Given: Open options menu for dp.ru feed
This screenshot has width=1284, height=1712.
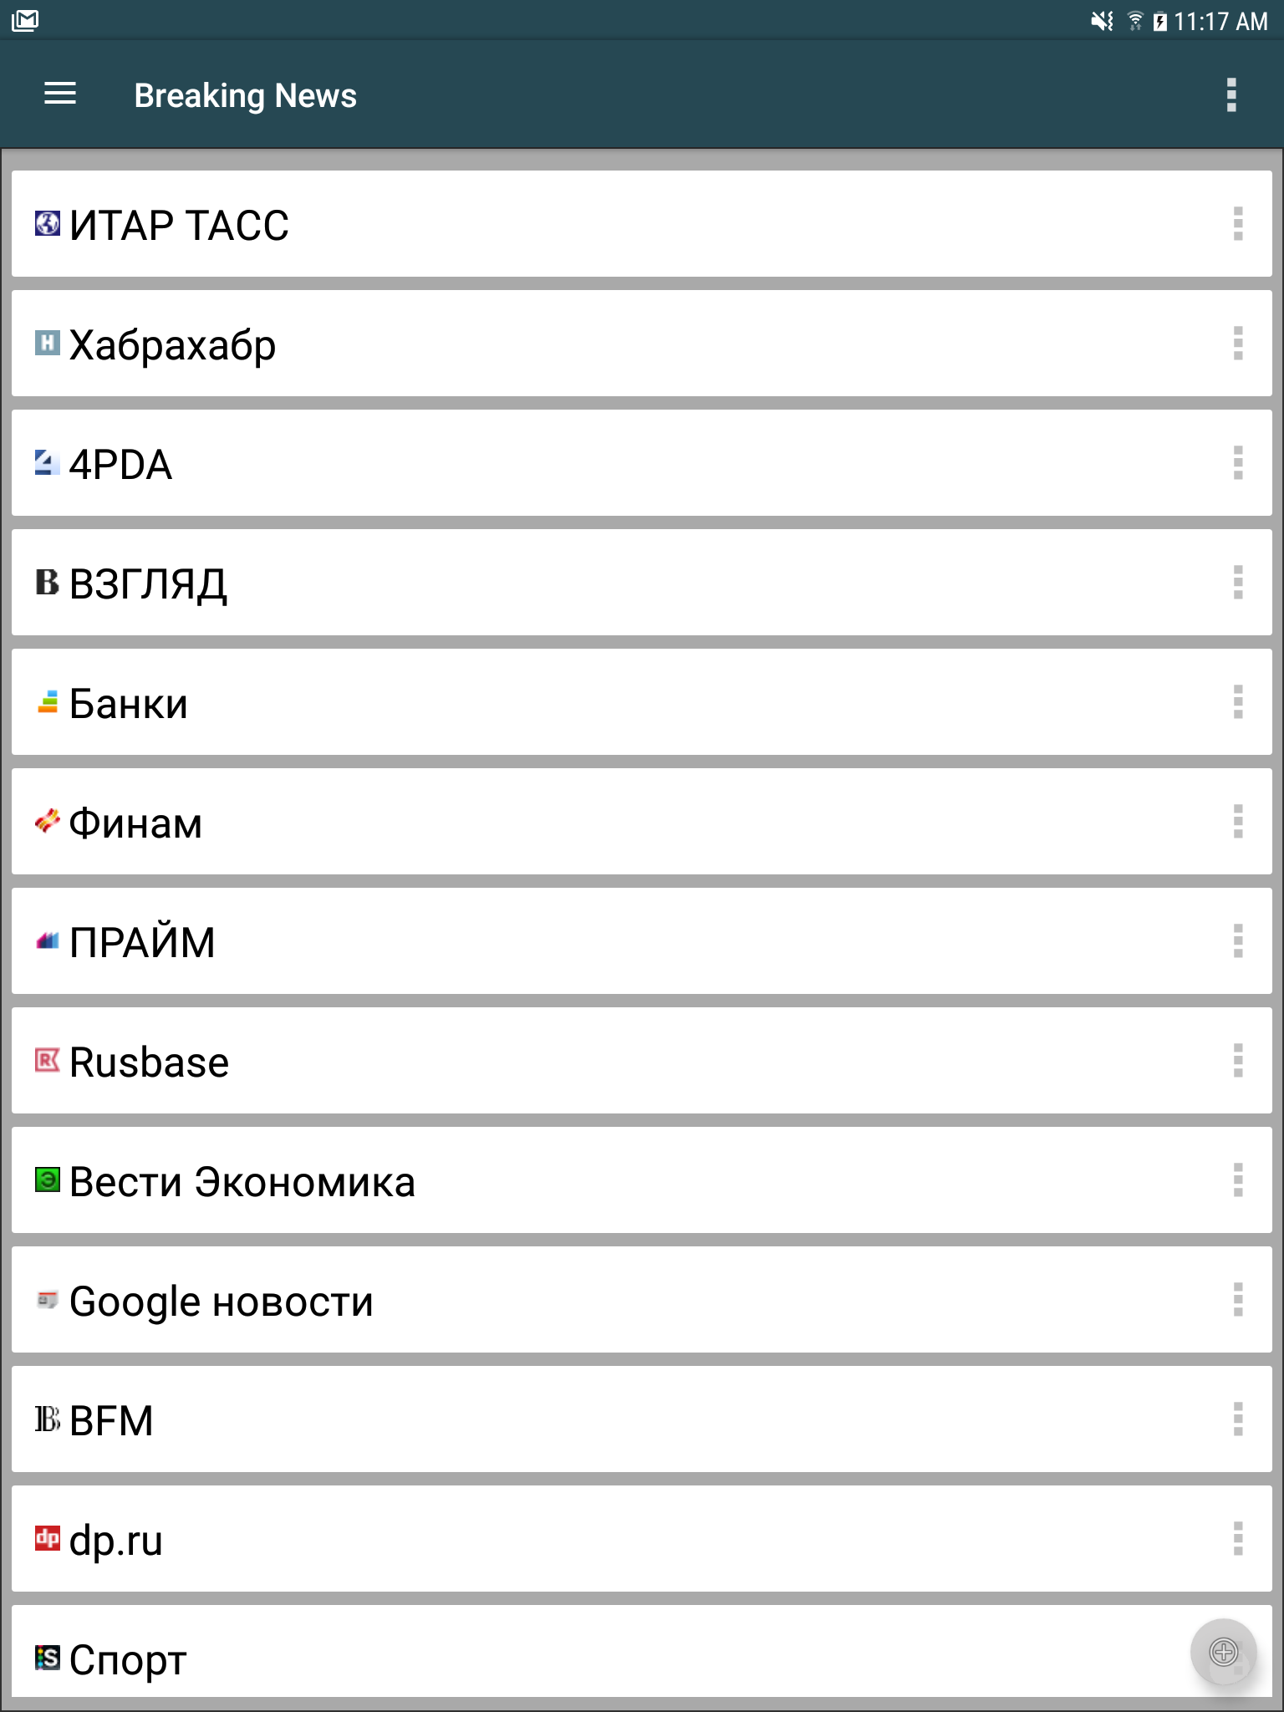Looking at the screenshot, I should (1238, 1539).
